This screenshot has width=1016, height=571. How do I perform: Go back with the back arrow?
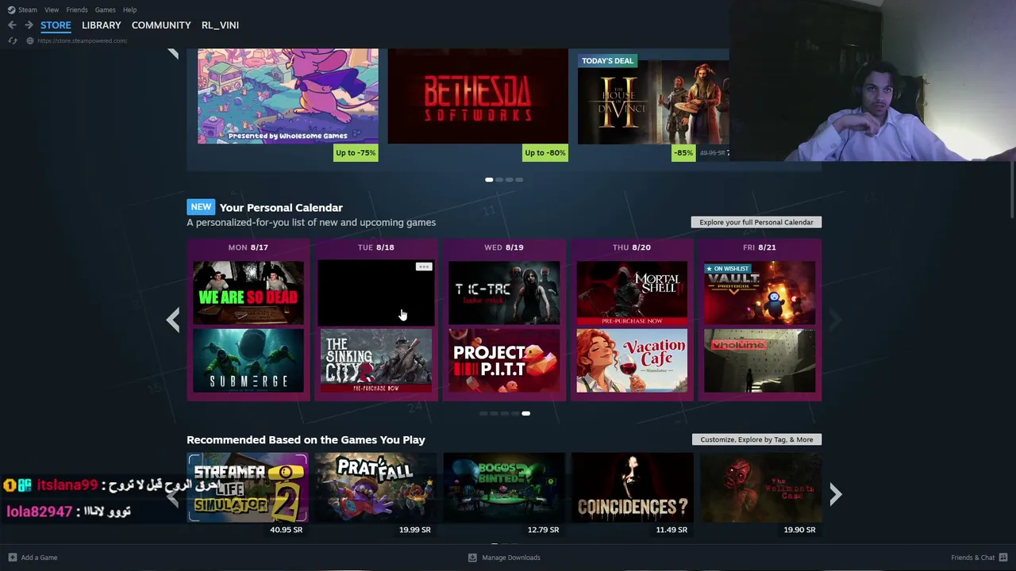(12, 25)
